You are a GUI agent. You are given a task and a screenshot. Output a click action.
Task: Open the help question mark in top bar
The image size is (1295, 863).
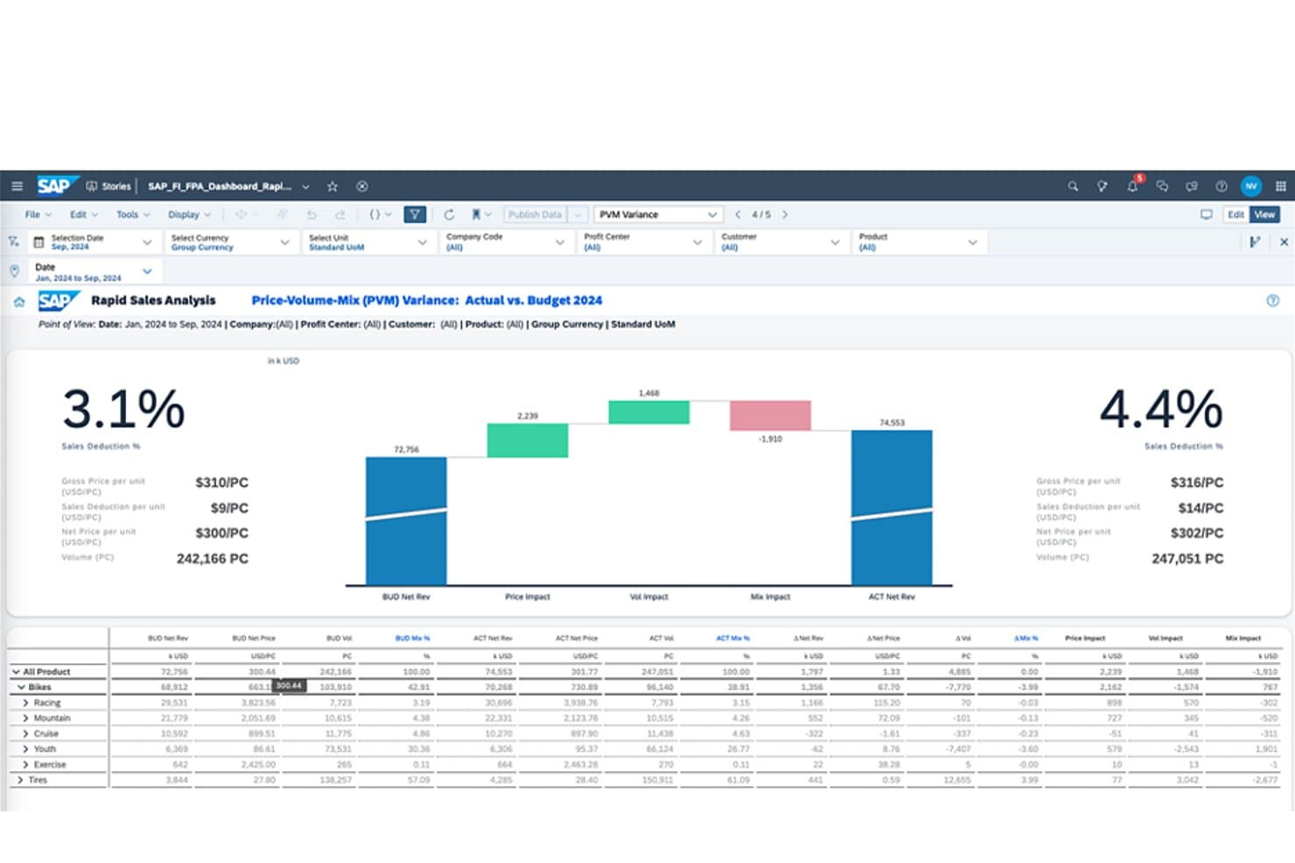click(1221, 186)
